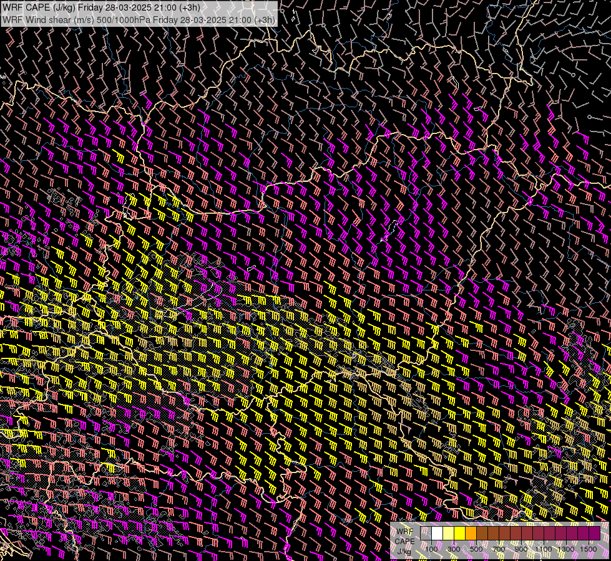Click the WRF word in the legend
The image size is (611, 561).
pos(405,532)
